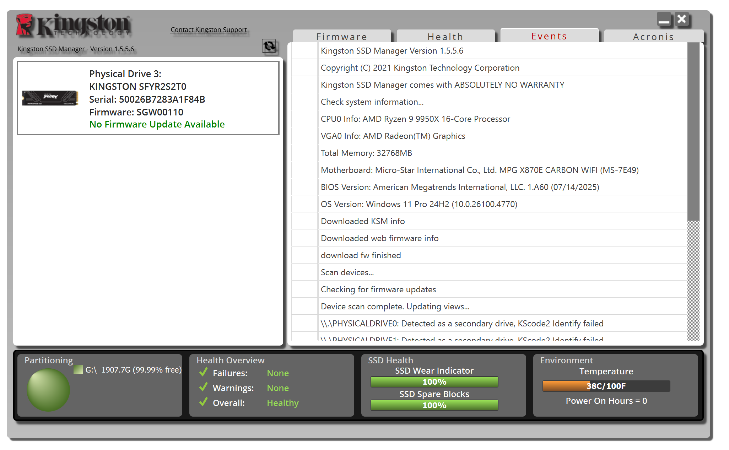Switch to the Firmware tab
The width and height of the screenshot is (729, 450).
click(x=342, y=37)
